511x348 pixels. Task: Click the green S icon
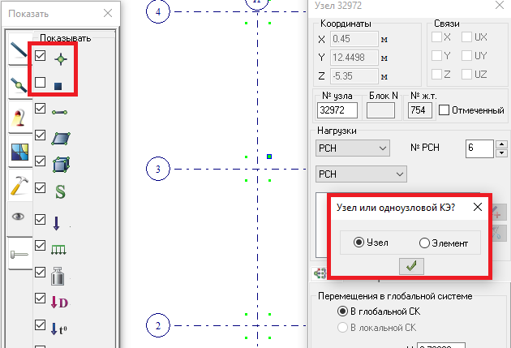pos(60,191)
